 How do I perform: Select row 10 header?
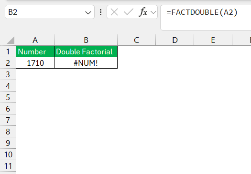[8, 154]
